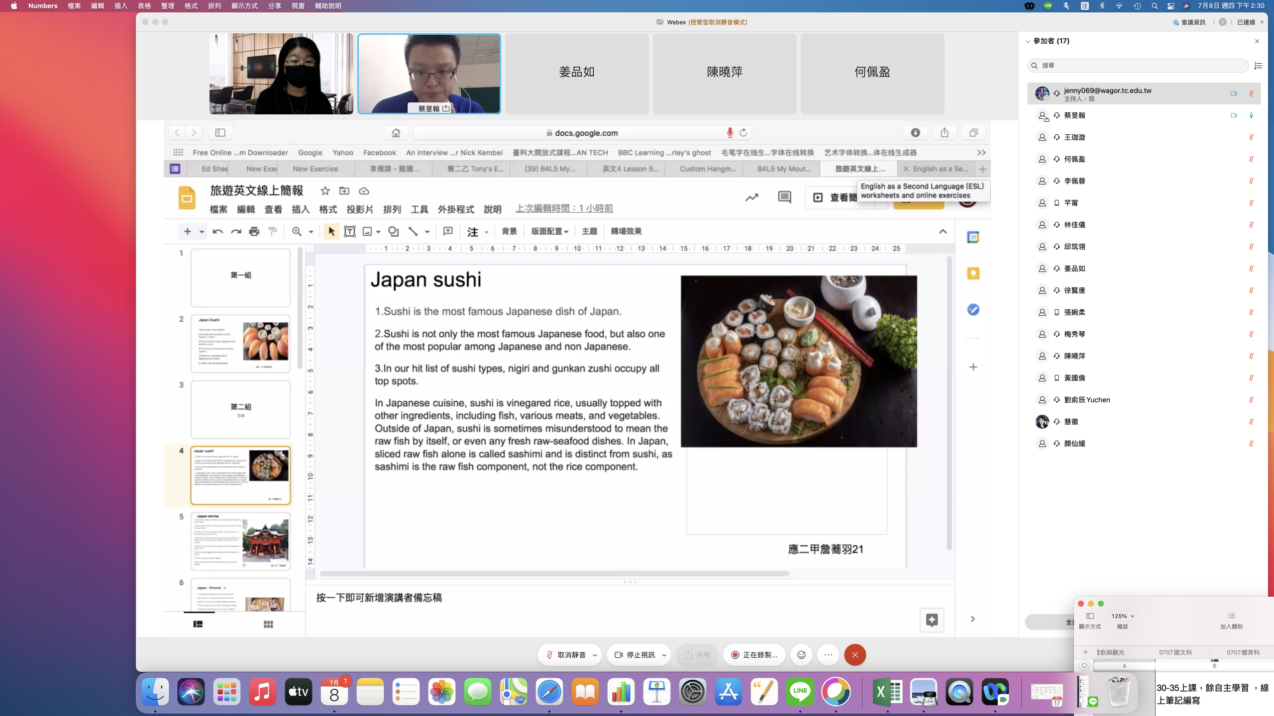This screenshot has width=1274, height=716.
Task: Switch to the New Exercise browser tab
Action: coord(315,169)
